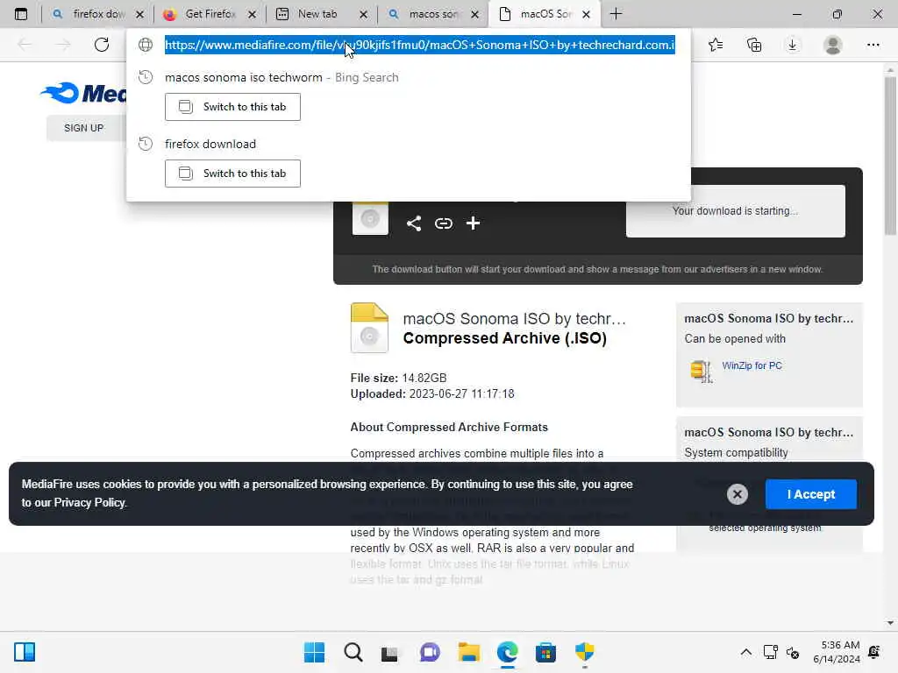This screenshot has width=898, height=673.
Task: Click the mediafire URL in the address bar
Action: (x=420, y=45)
